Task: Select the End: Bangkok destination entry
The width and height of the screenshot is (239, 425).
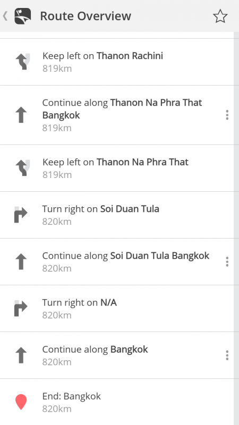Action: click(x=117, y=402)
